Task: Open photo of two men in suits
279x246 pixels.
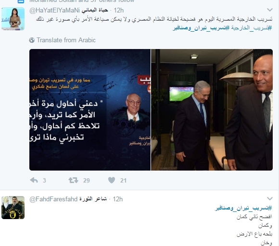Action: pyautogui.click(x=212, y=110)
